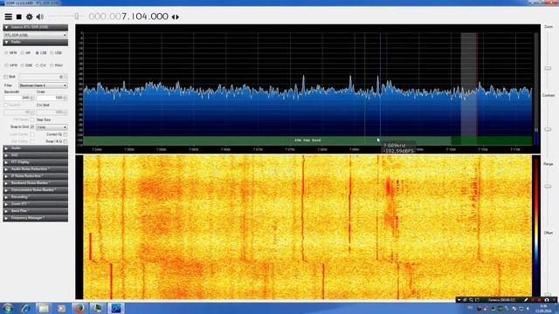Open the Filter type dropdown (Blackman-Harris 4)

point(43,85)
